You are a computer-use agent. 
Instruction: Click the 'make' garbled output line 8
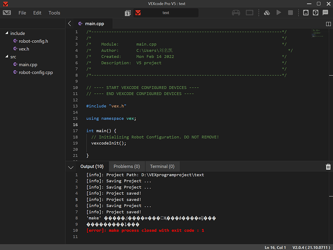[x=151, y=218]
